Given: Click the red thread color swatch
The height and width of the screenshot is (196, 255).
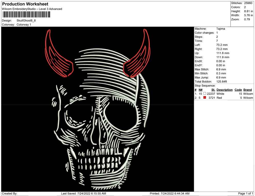Looking at the screenshot, I should (x=205, y=98).
